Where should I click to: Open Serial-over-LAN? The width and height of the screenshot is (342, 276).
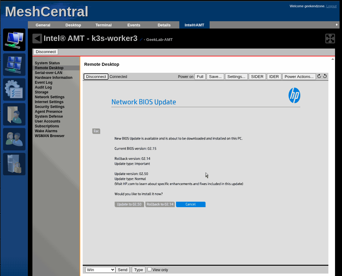[x=48, y=73]
